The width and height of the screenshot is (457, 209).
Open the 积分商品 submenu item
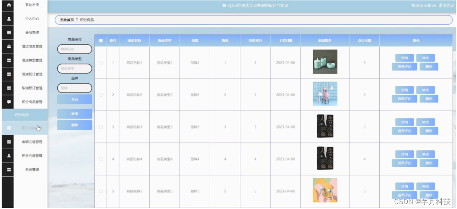(24, 115)
